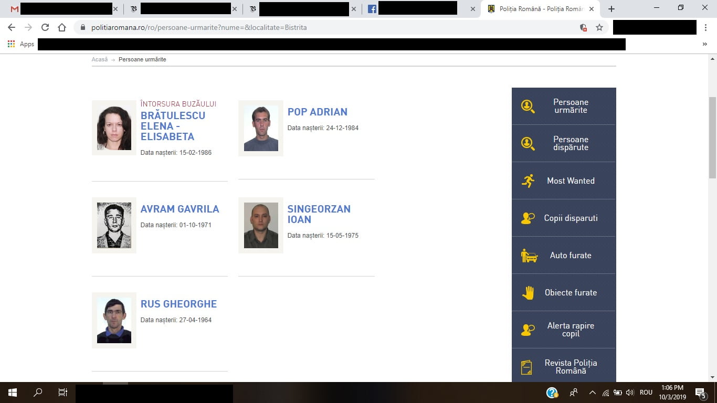Click the volume speaker tray icon

630,393
